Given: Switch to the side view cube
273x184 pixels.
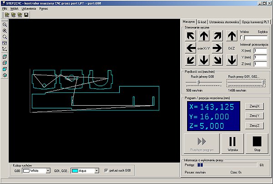Looking at the screenshot, I should 5,63.
